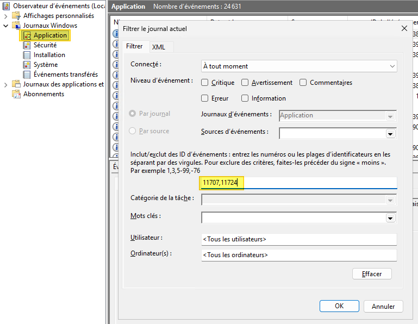This screenshot has width=418, height=324.
Task: Click the Installation log icon
Action: (27, 55)
